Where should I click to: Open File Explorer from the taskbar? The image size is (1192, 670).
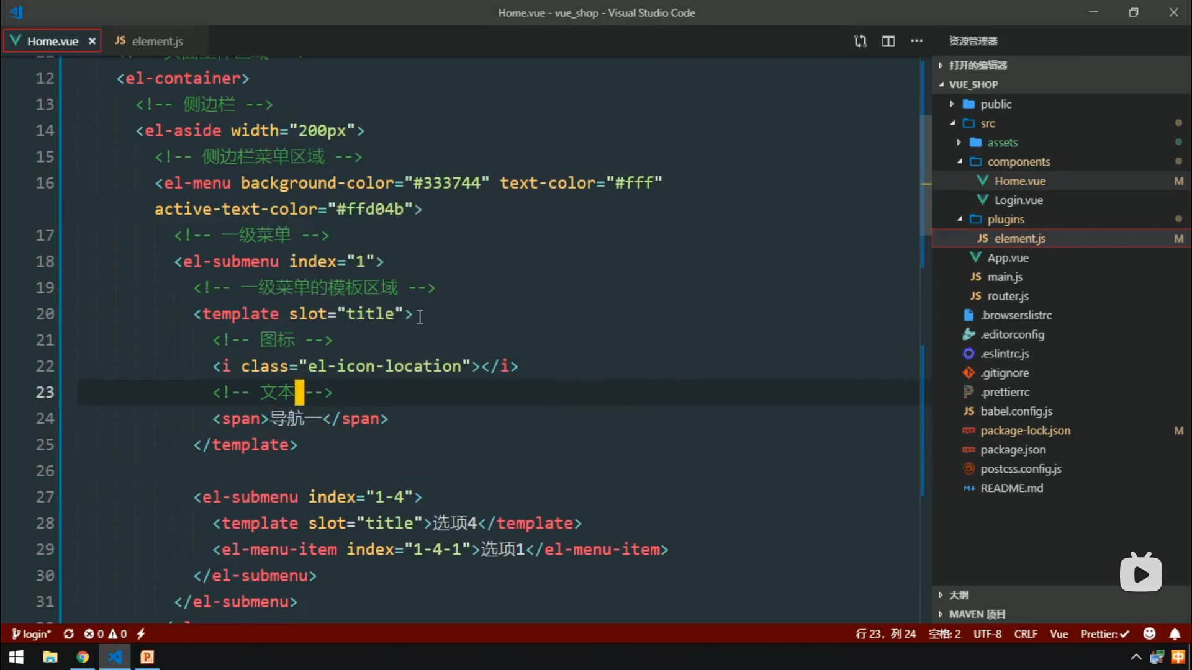[x=50, y=657]
